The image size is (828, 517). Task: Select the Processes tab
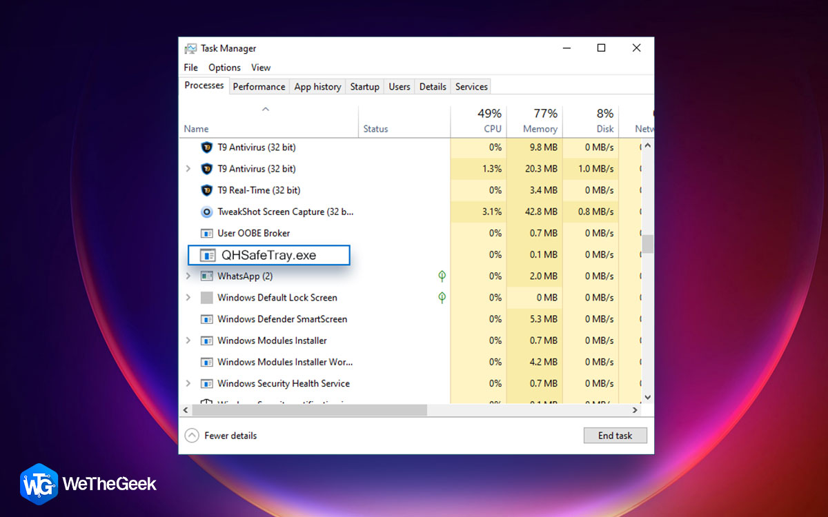click(x=204, y=85)
